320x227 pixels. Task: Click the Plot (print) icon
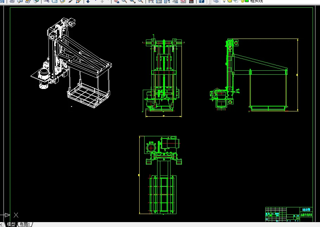(12, 1)
